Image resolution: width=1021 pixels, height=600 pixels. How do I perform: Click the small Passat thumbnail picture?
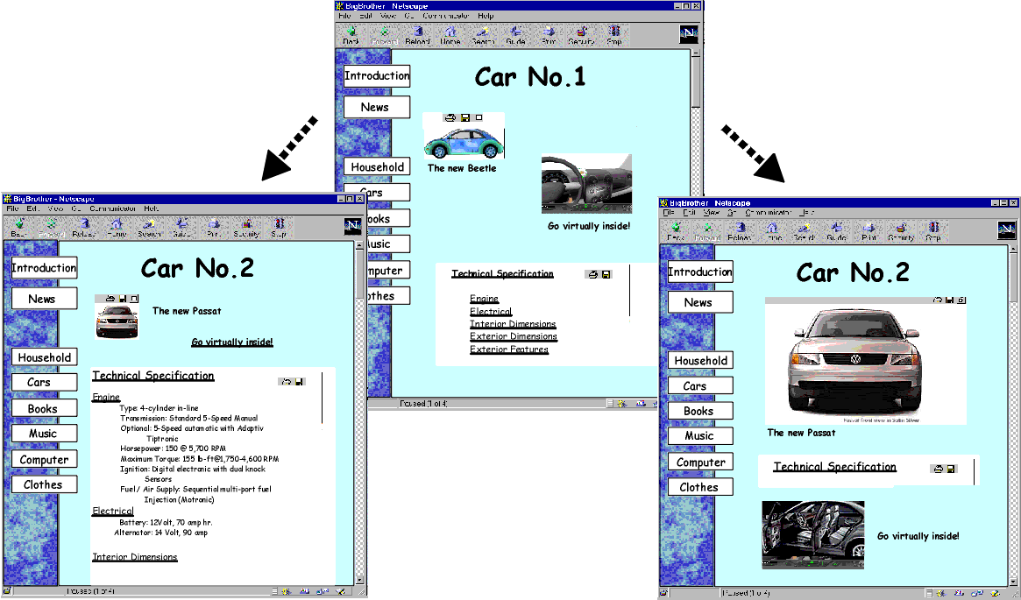(x=117, y=321)
